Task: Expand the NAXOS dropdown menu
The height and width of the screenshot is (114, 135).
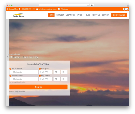Action: coord(80,15)
